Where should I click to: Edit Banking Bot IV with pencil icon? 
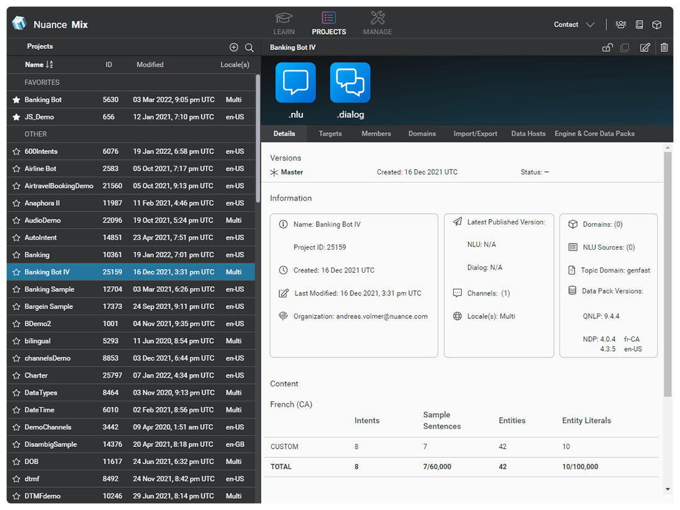click(645, 47)
